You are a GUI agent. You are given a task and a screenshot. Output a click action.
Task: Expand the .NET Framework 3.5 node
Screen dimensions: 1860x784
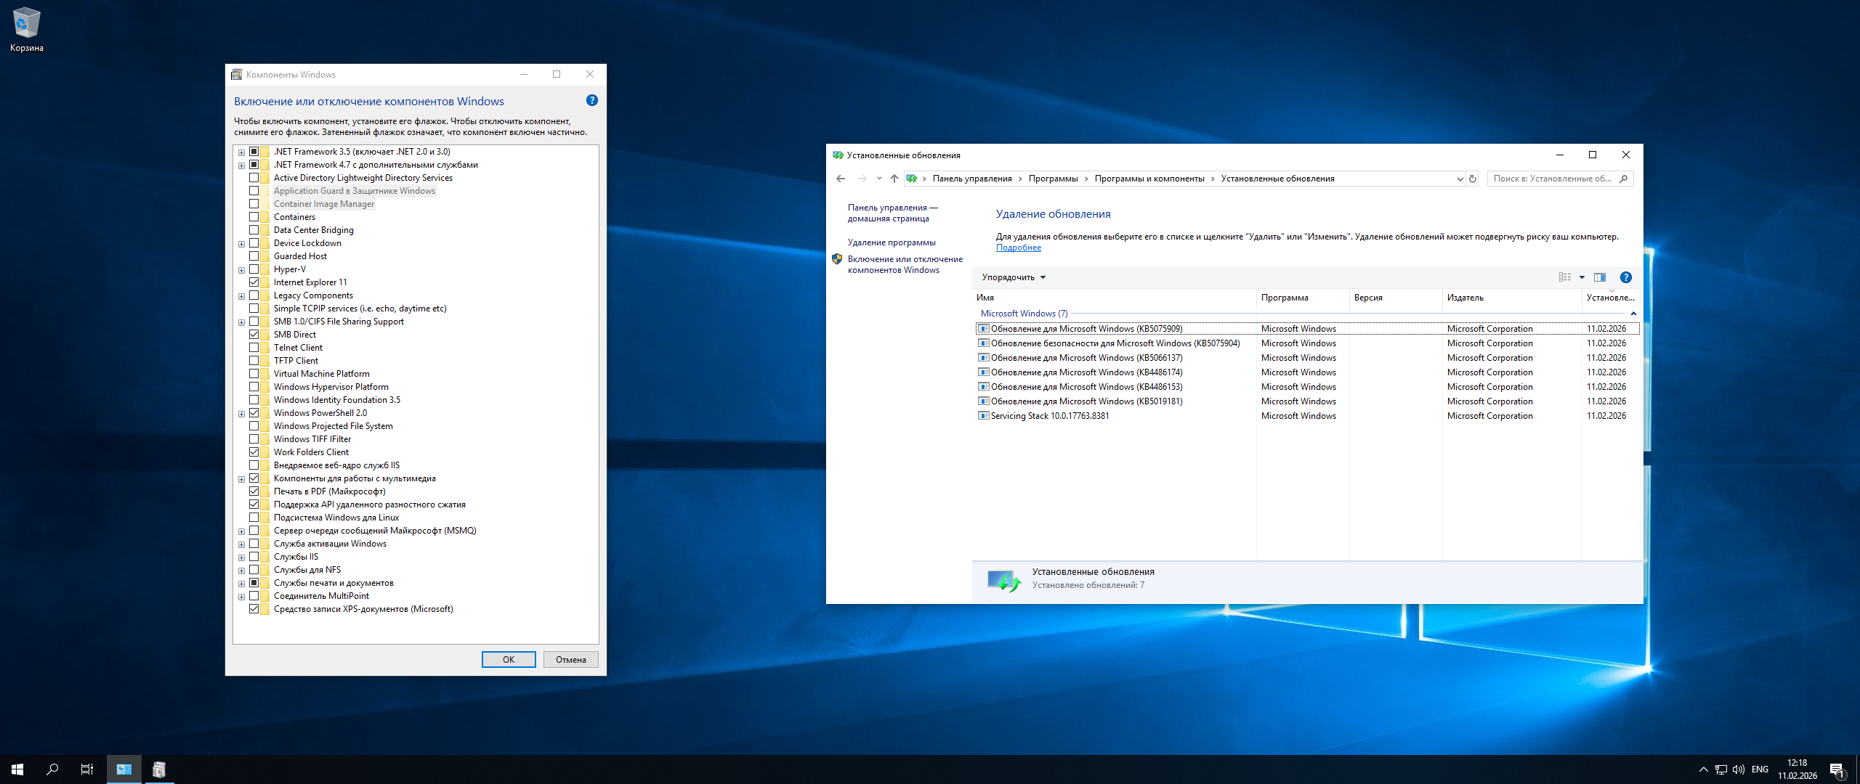pos(241,152)
